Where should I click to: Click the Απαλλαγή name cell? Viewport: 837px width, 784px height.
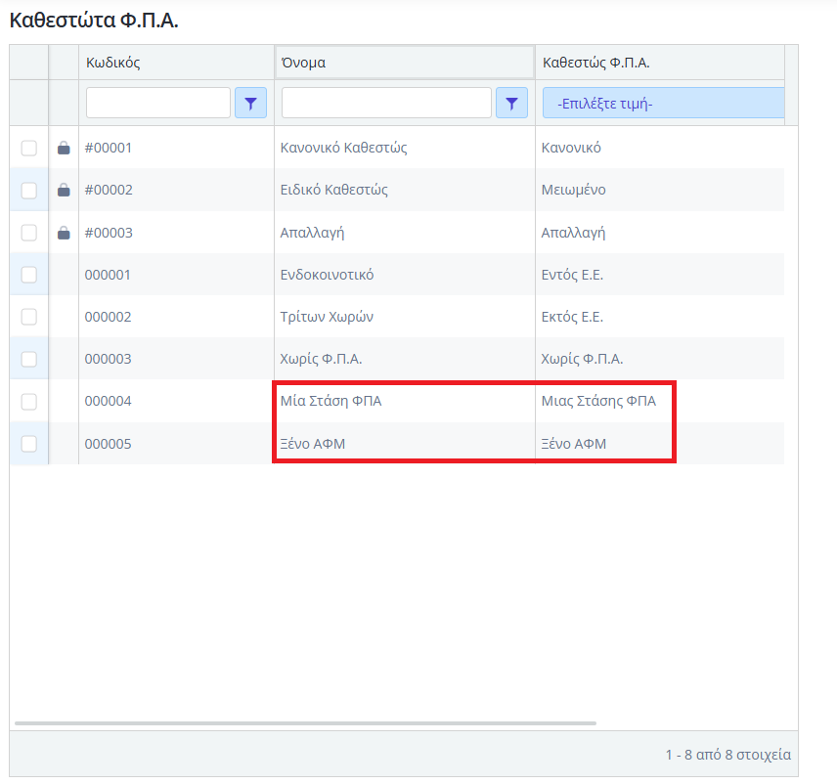coord(313,233)
